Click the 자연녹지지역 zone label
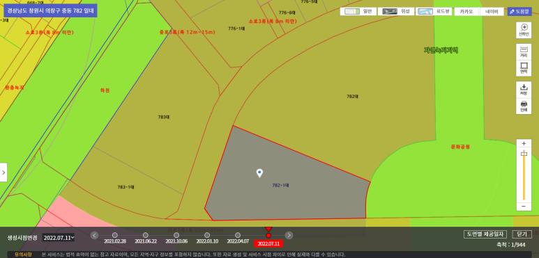The width and height of the screenshot is (539, 258). [441, 50]
